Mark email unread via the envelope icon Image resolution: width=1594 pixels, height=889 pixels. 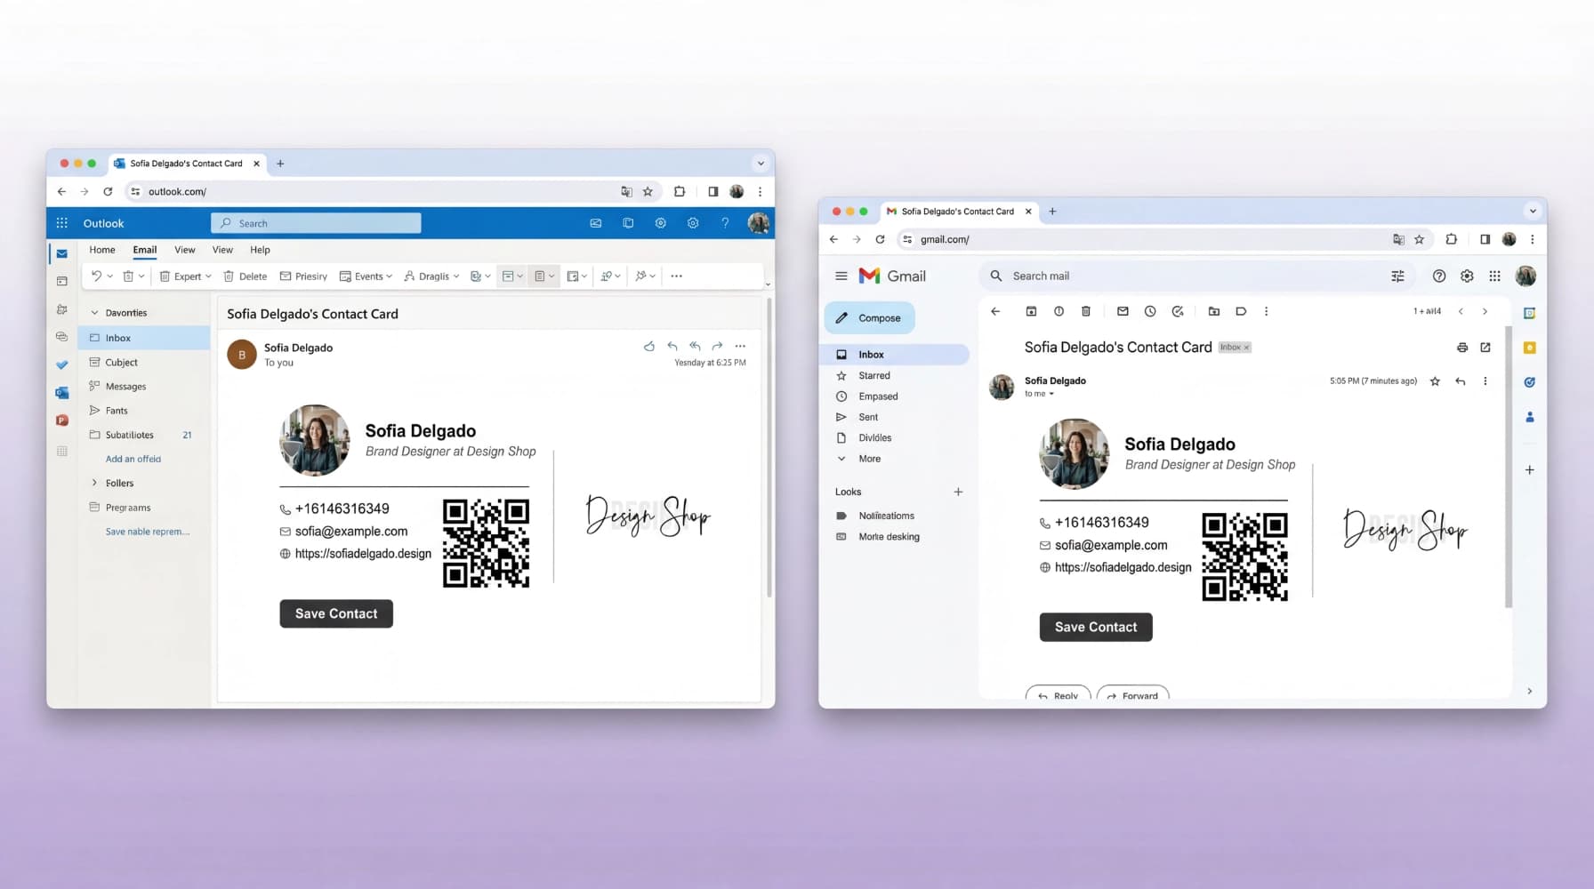tap(1123, 311)
